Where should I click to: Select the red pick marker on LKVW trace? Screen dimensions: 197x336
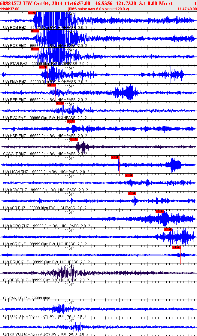[115, 157]
